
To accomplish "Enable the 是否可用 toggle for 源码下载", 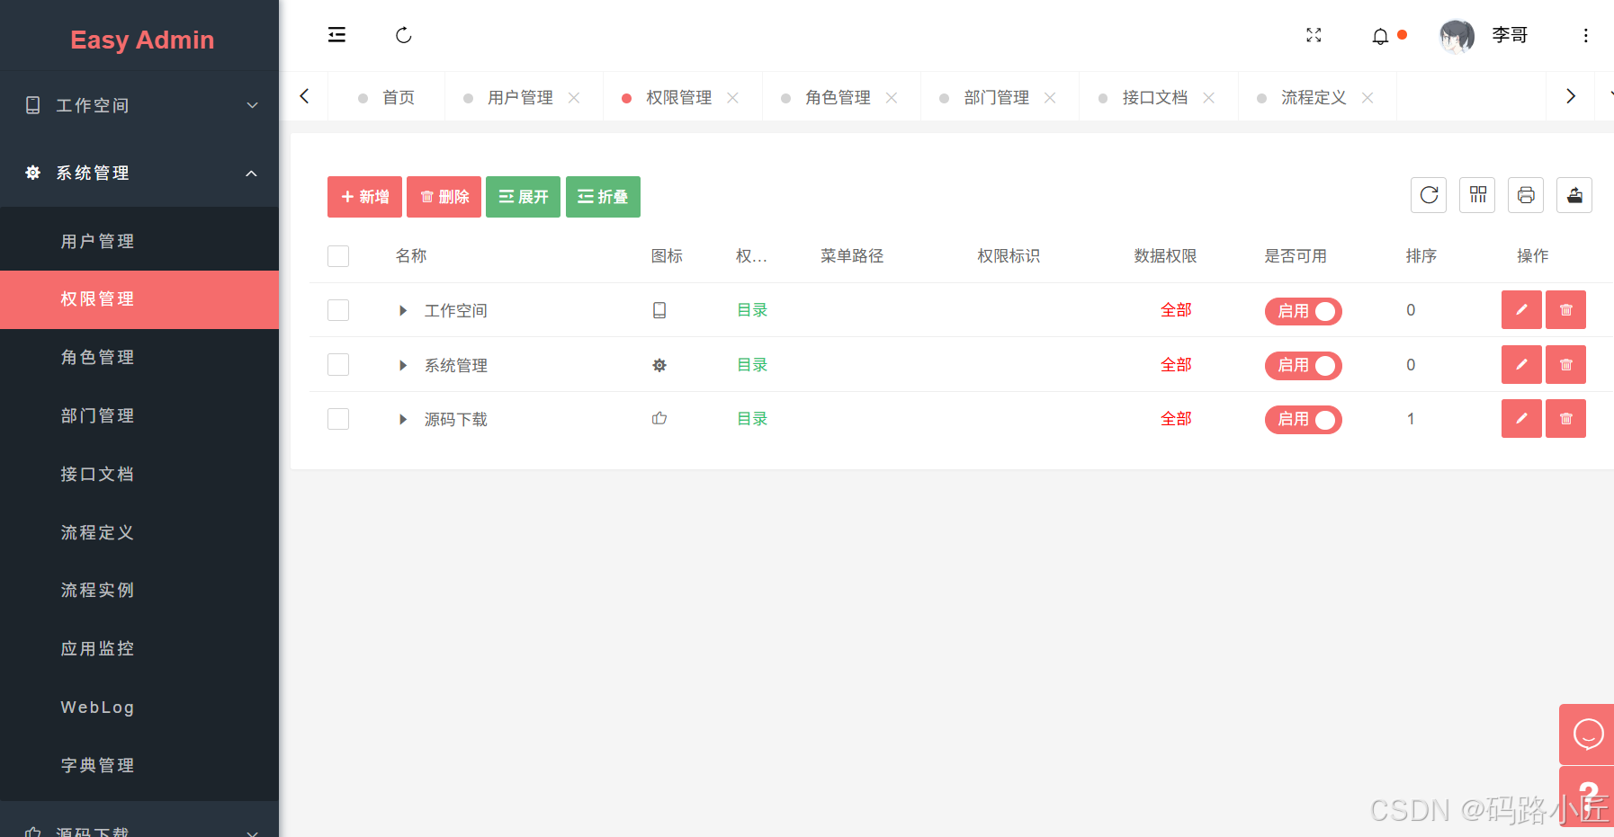I will (1303, 419).
